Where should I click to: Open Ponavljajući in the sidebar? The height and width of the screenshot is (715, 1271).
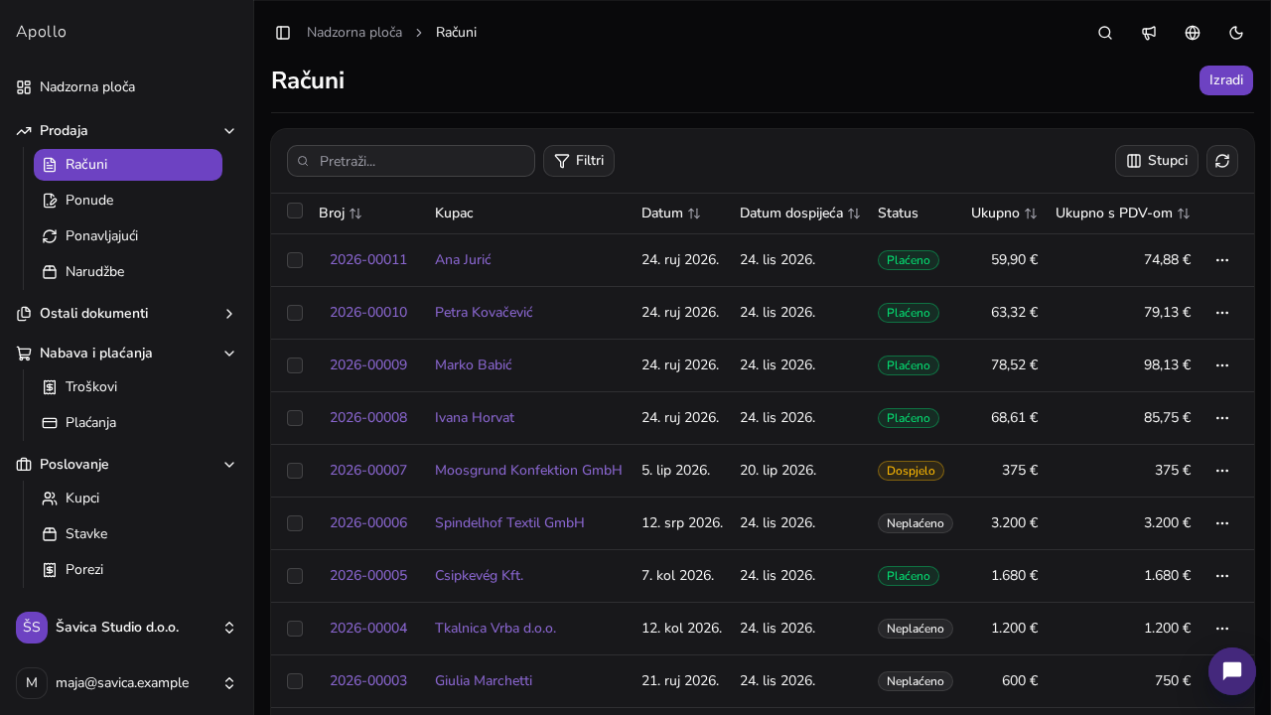[x=128, y=236]
